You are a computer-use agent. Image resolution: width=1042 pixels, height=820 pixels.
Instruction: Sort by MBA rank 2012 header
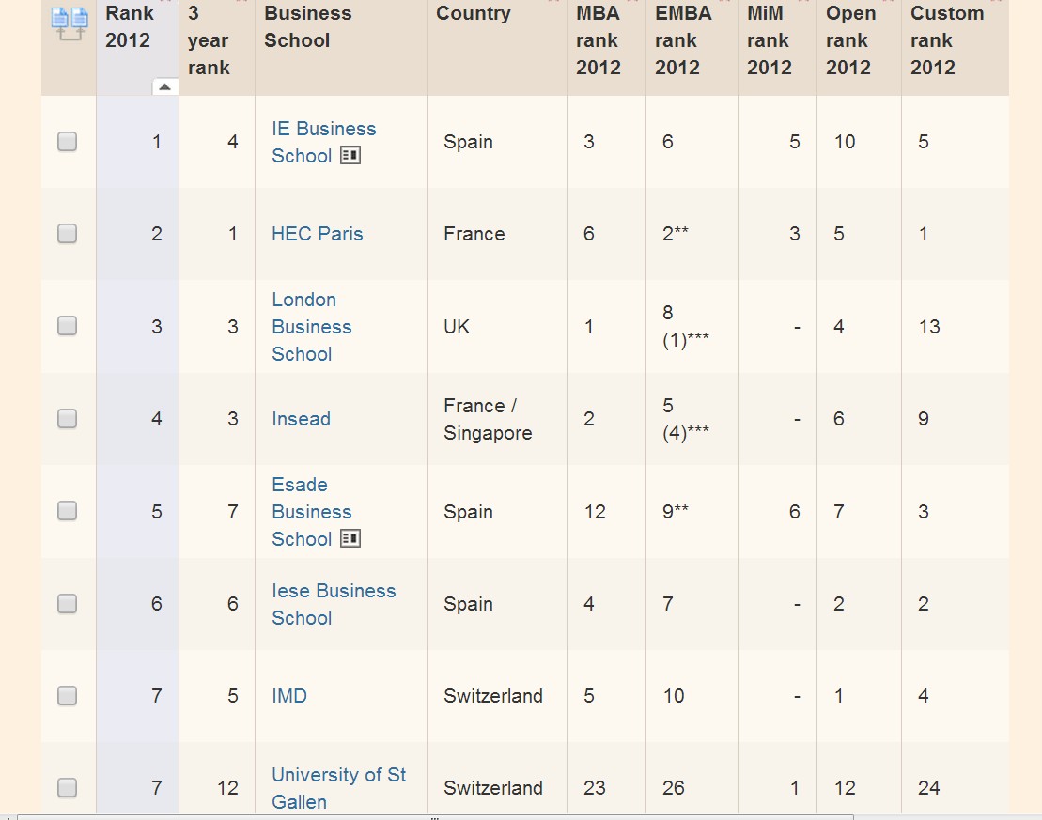(599, 40)
